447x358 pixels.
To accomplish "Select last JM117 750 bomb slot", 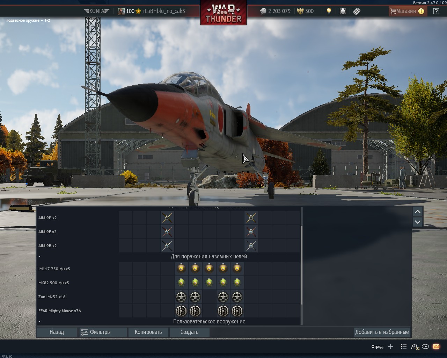I will 237,269.
